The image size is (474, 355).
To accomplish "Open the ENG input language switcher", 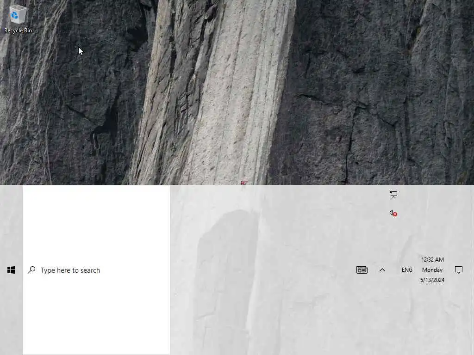I will click(407, 269).
